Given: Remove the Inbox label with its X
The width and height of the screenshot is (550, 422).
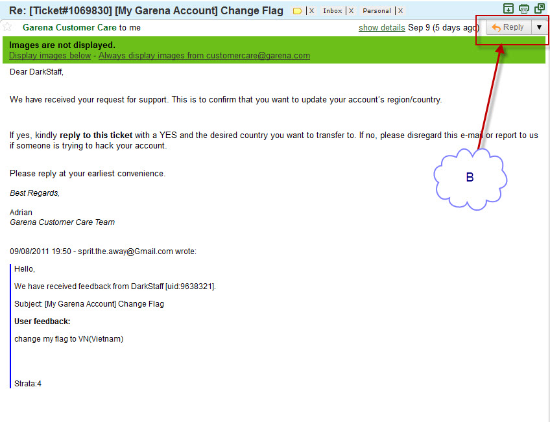Looking at the screenshot, I should point(351,11).
